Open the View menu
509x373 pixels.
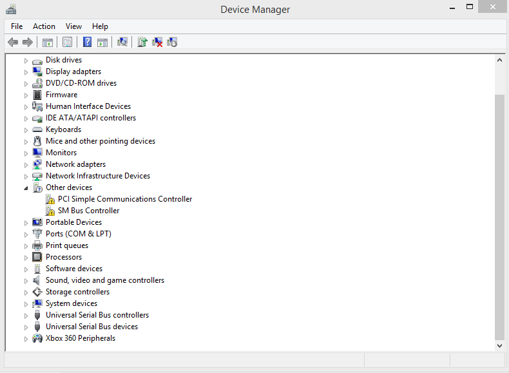[x=73, y=26]
